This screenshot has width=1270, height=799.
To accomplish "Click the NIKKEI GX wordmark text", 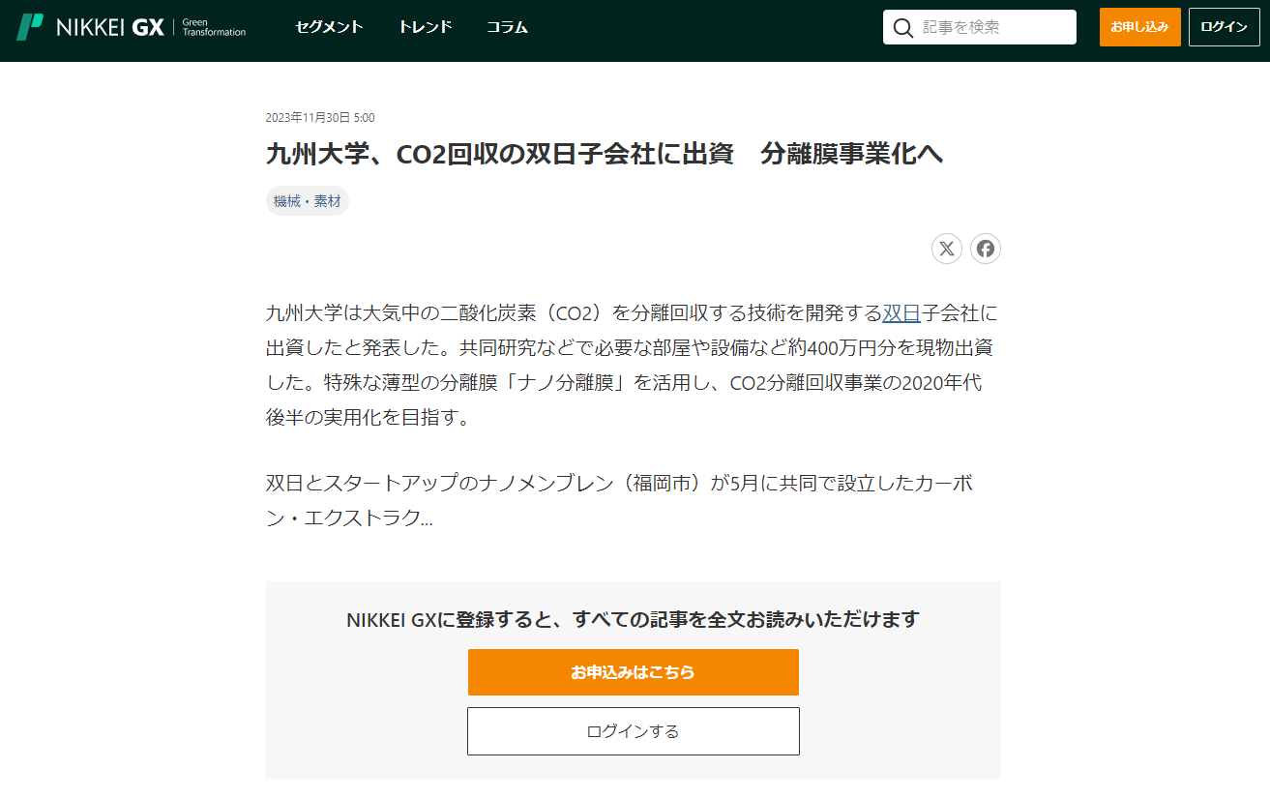I will pos(110,27).
